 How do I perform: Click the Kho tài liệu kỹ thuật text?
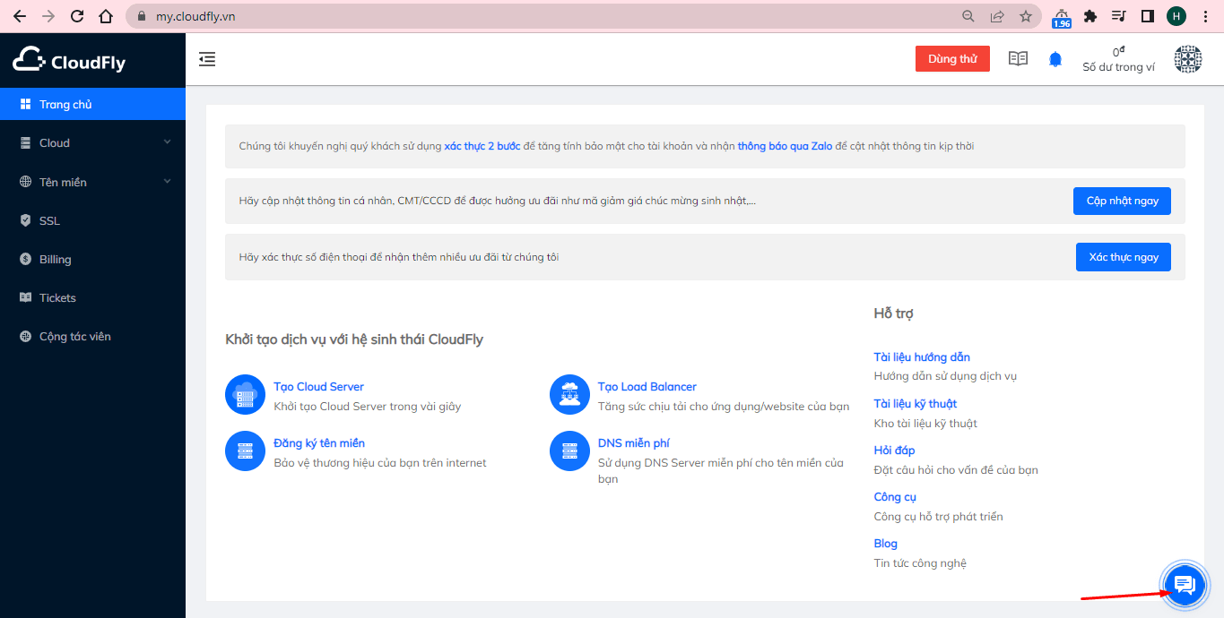pyautogui.click(x=925, y=424)
